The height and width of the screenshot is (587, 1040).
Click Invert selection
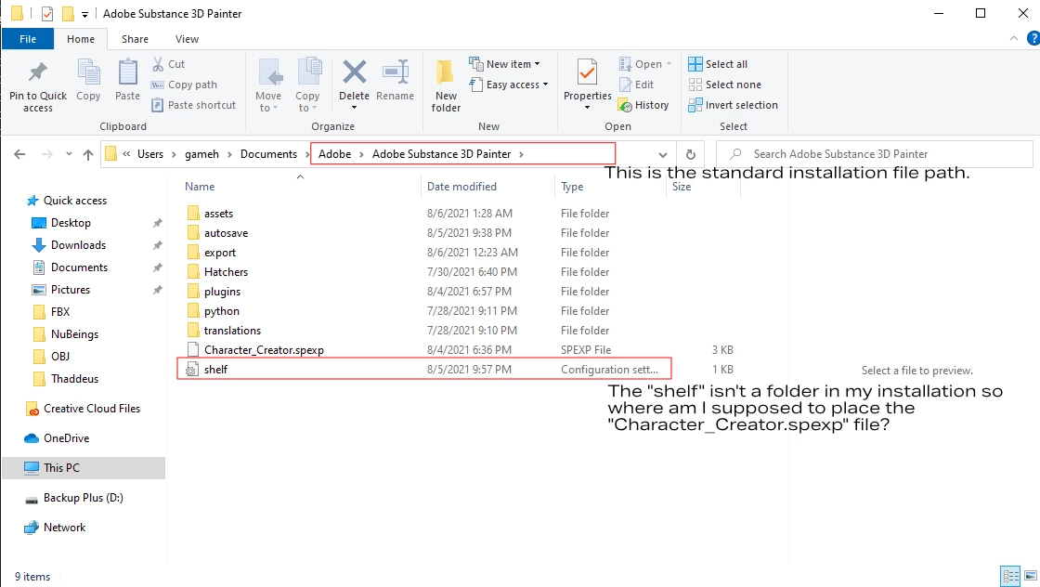click(733, 105)
